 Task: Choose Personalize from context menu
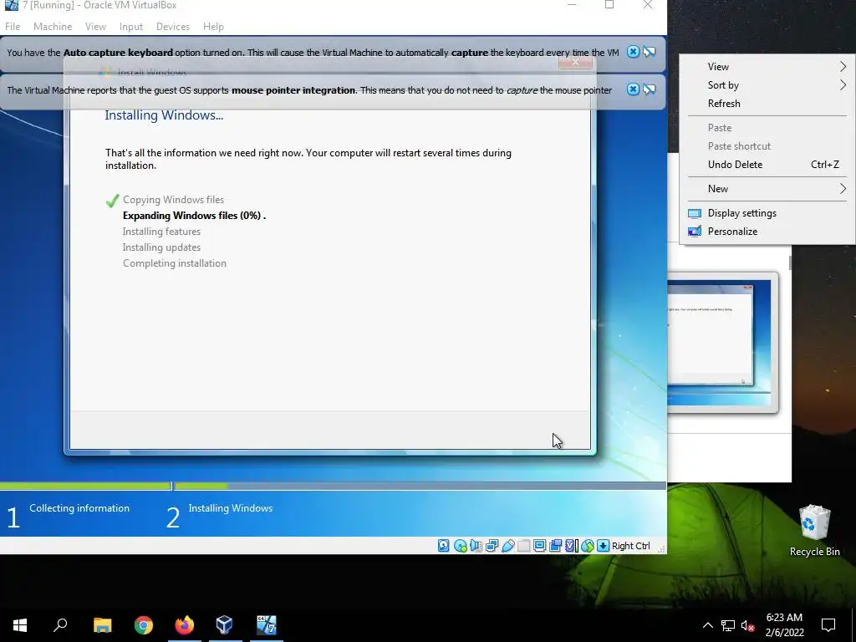(x=767, y=232)
